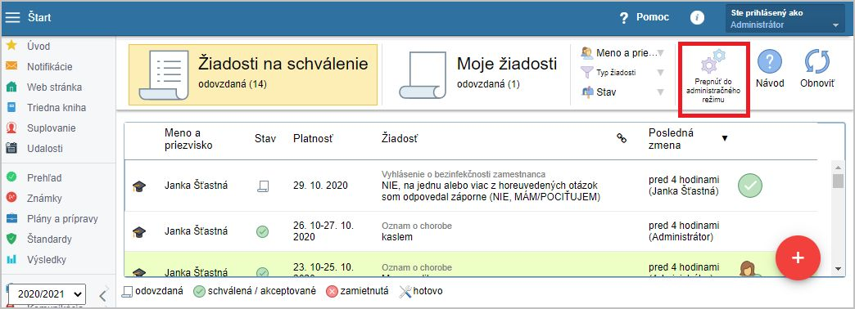Open the hamburger menu next to Štart
Screen dimensions: 855x309
coord(12,17)
